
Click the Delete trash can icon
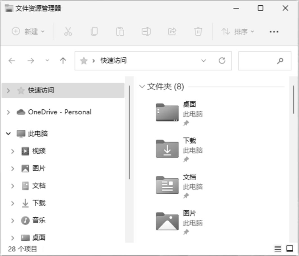[198, 31]
